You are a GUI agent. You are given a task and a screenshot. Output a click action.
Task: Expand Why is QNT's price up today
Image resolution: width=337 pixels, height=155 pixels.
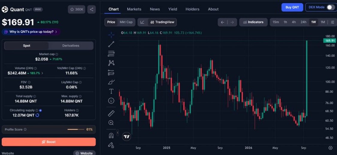[x=31, y=32]
